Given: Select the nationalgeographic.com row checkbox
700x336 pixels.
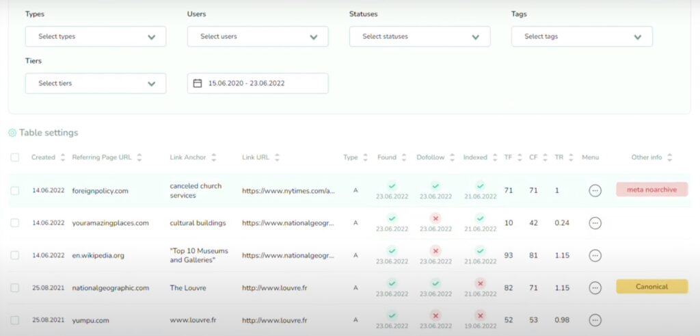Looking at the screenshot, I should tap(15, 288).
